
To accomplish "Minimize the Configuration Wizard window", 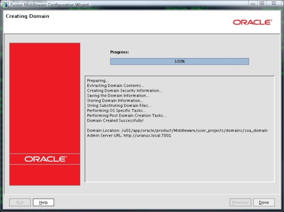I will [253, 4].
